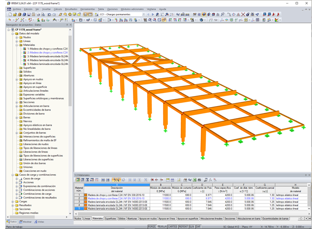Click the delete red X toolbar icon
Screen dimensions: 317x229
243,14
